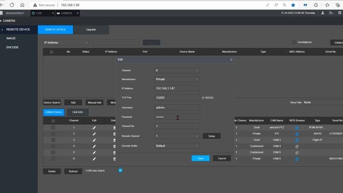Screen dimensions: 343x193
Task: Switch to the Link Info tab
Action: pos(78,112)
